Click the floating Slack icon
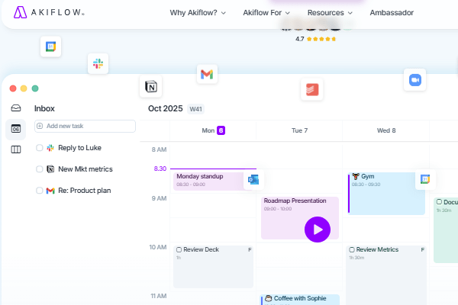Viewport: 458px width, 305px height. pyautogui.click(x=97, y=64)
